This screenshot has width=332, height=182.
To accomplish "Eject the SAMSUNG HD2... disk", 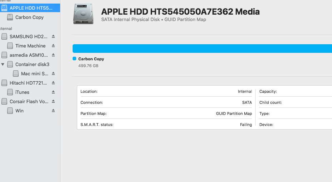I will tap(53, 36).
